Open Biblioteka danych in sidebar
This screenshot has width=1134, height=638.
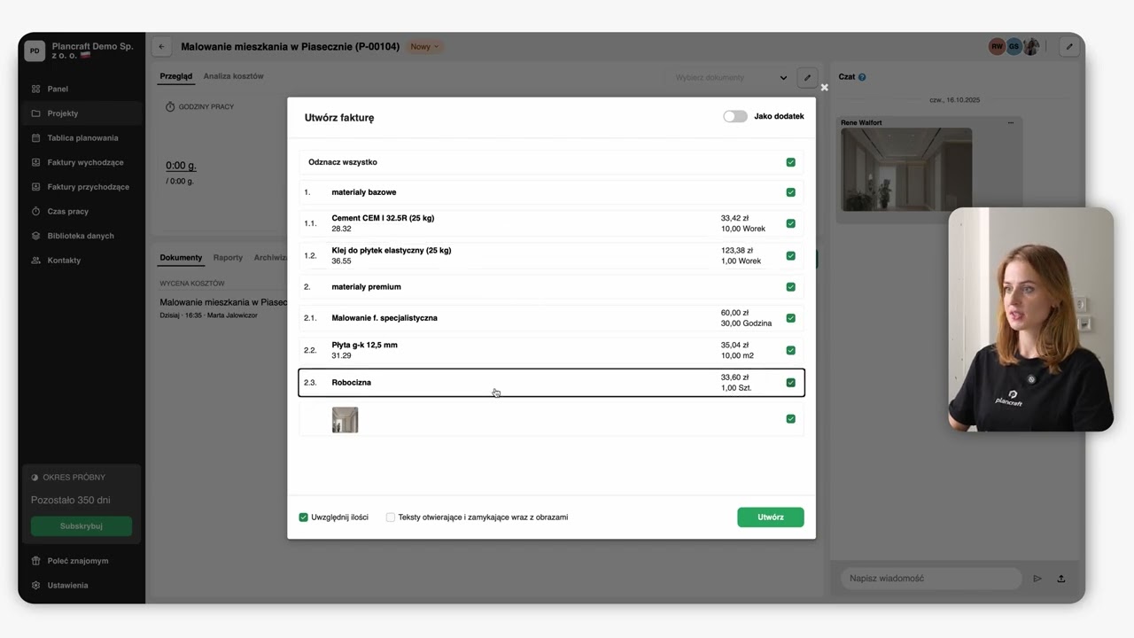pos(81,236)
